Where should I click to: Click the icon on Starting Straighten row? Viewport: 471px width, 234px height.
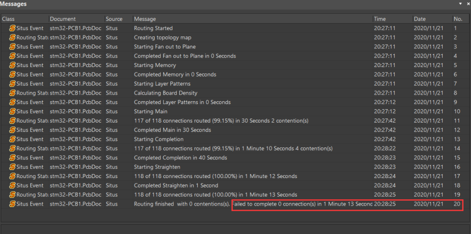[x=12, y=167]
